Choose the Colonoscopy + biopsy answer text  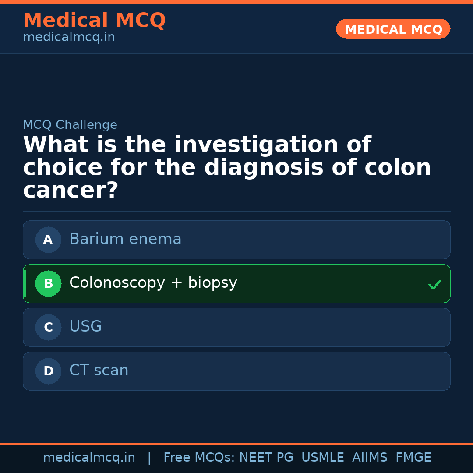pyautogui.click(x=153, y=283)
